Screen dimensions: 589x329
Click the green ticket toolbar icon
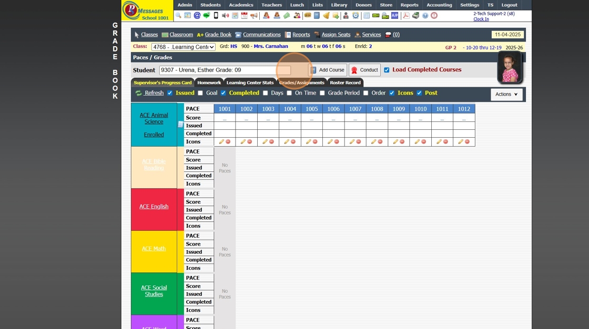(x=286, y=15)
